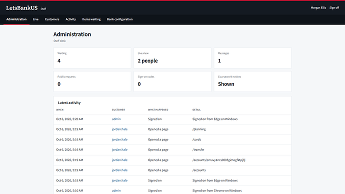Open jordan.hale link in /accounts row
Screen dimensions: 345x194
119,170
